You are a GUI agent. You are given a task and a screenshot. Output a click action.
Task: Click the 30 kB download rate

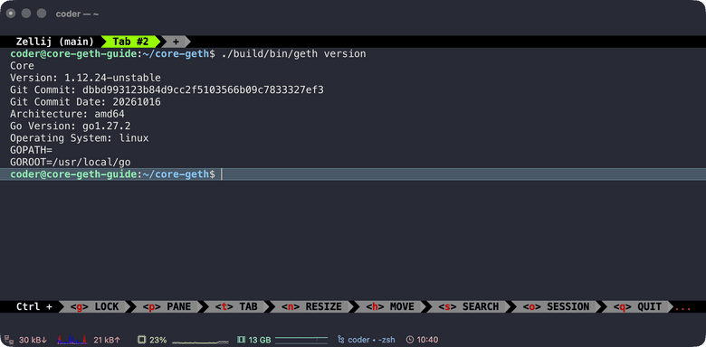click(x=33, y=340)
